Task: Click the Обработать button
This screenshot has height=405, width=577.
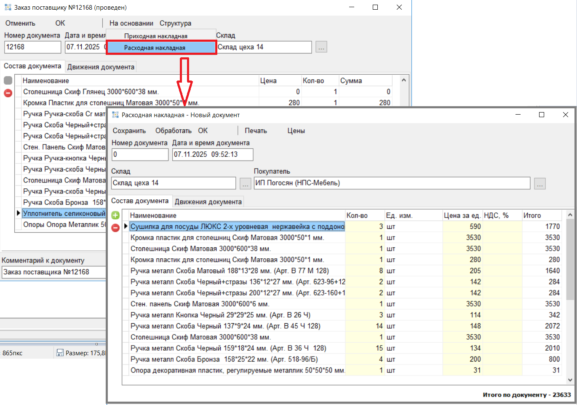Action: (173, 131)
